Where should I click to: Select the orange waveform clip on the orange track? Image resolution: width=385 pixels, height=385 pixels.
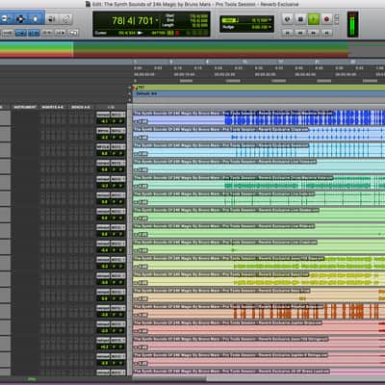pos(307,311)
